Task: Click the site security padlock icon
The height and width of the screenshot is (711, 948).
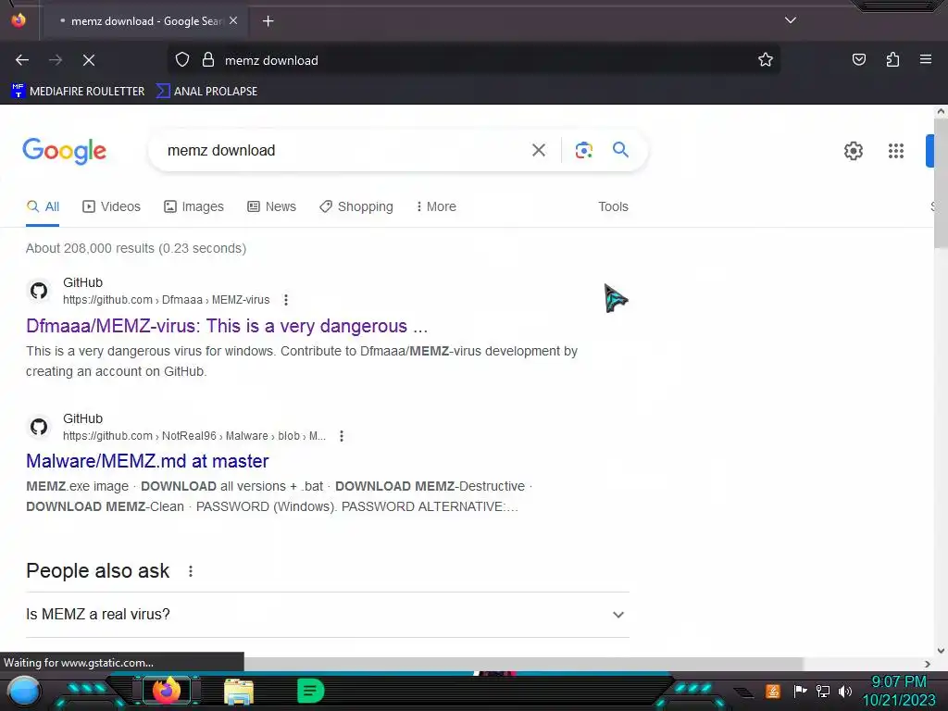Action: [x=208, y=60]
